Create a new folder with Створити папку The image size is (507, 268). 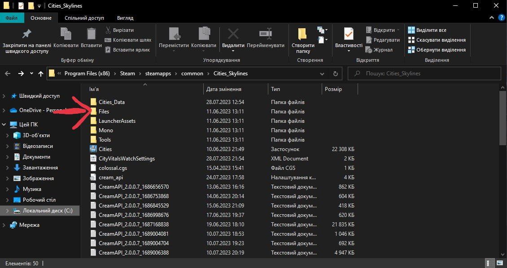coord(303,40)
